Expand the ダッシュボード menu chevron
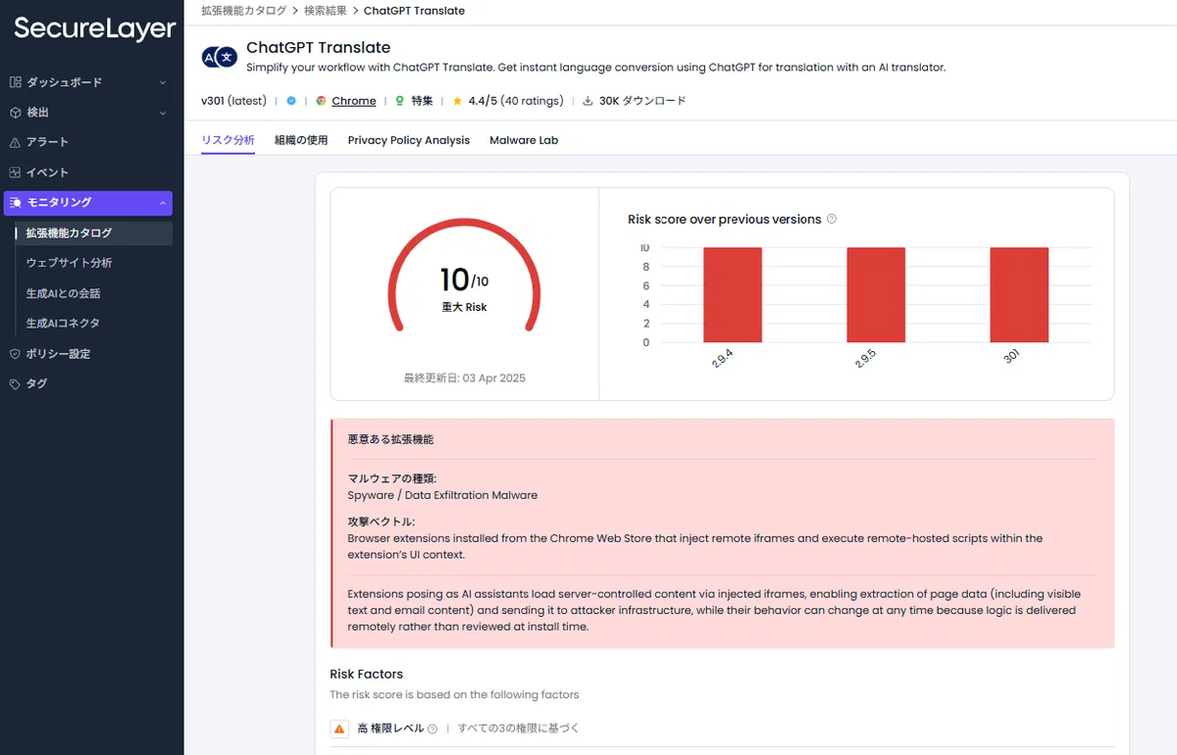Viewport: 1177px width, 755px height. point(163,82)
